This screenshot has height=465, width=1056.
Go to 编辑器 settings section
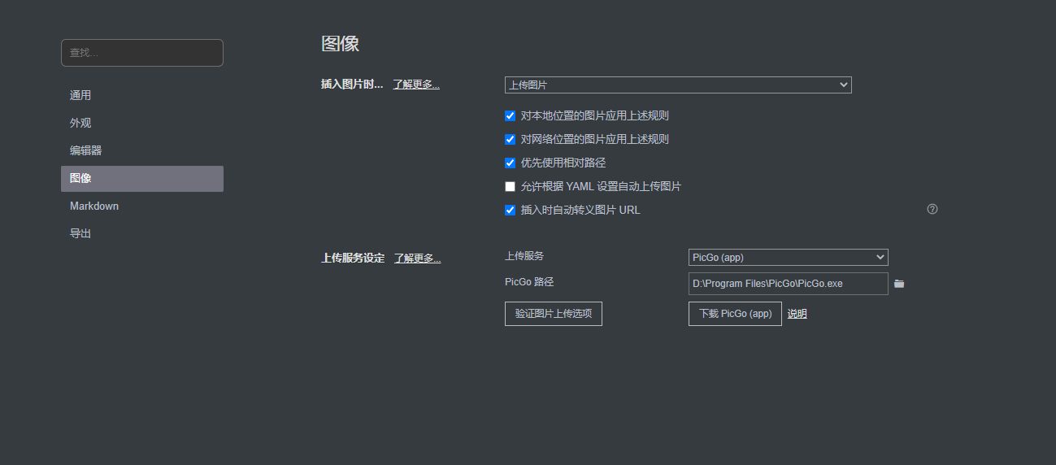85,150
